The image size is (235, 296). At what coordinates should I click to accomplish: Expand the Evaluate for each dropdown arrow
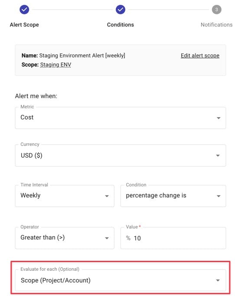pos(218,280)
